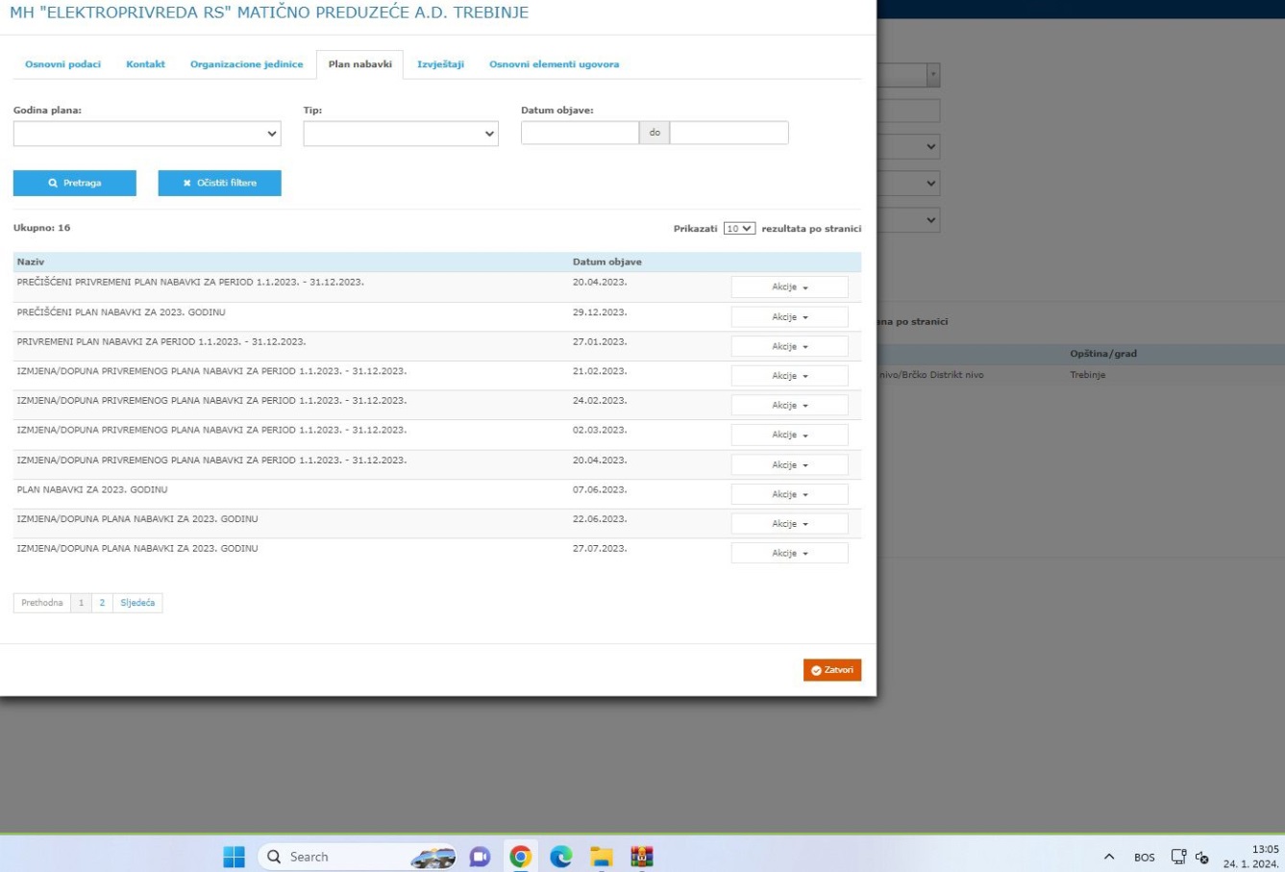Select row Plan nabavki za 2023. godinu
This screenshot has height=872, width=1285.
click(x=437, y=494)
